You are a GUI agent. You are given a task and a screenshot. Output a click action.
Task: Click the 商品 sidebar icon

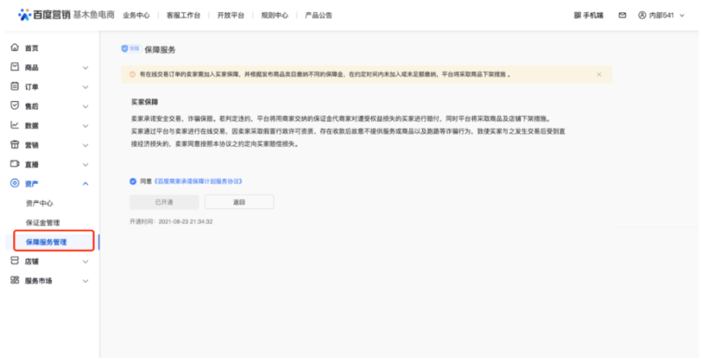click(15, 67)
